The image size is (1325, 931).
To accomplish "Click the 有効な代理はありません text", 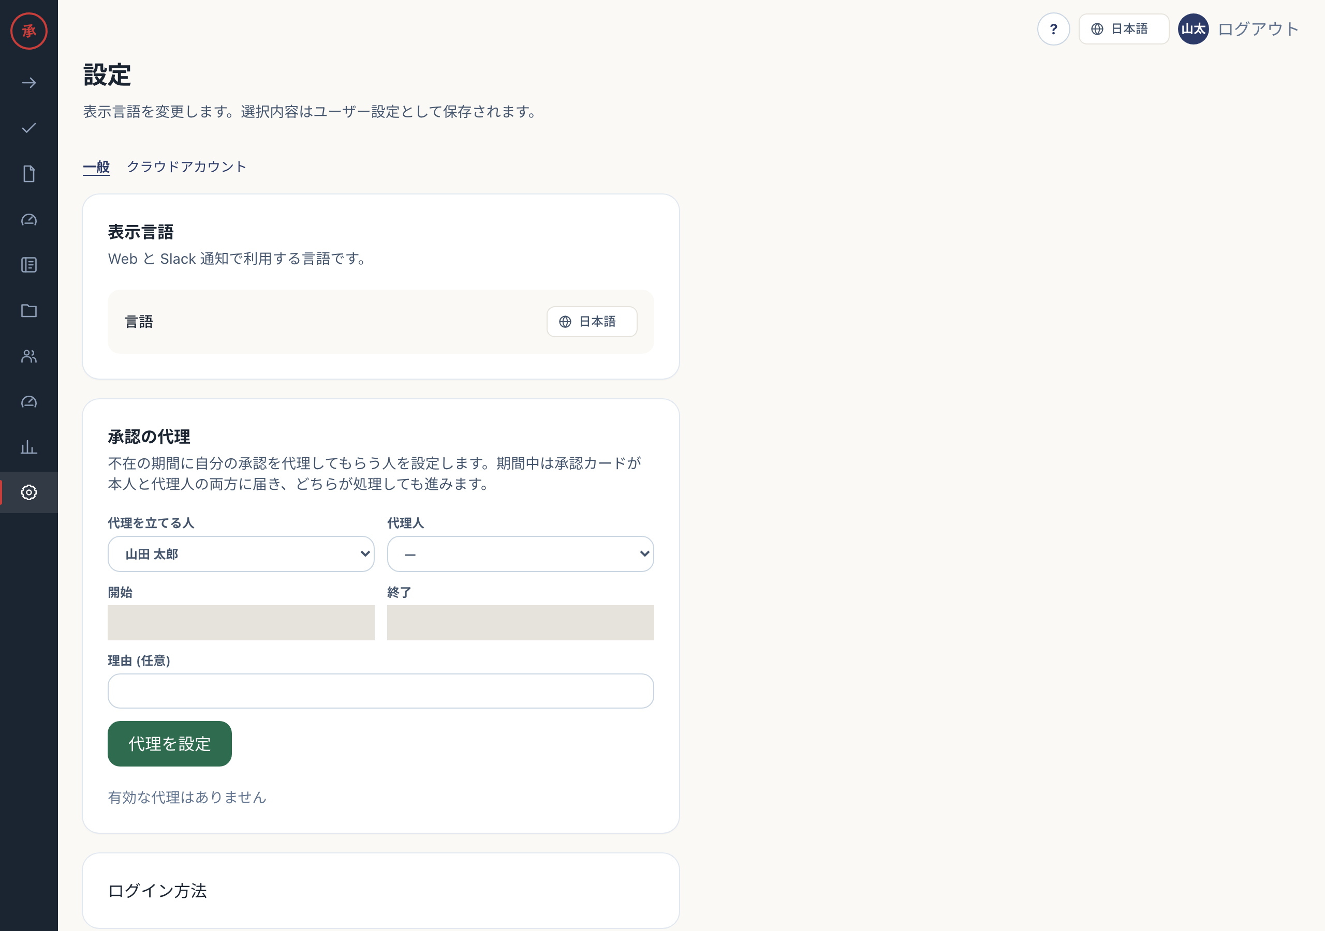I will tap(187, 797).
